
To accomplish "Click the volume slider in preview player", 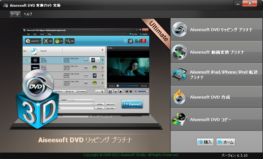I will [x=142, y=91].
